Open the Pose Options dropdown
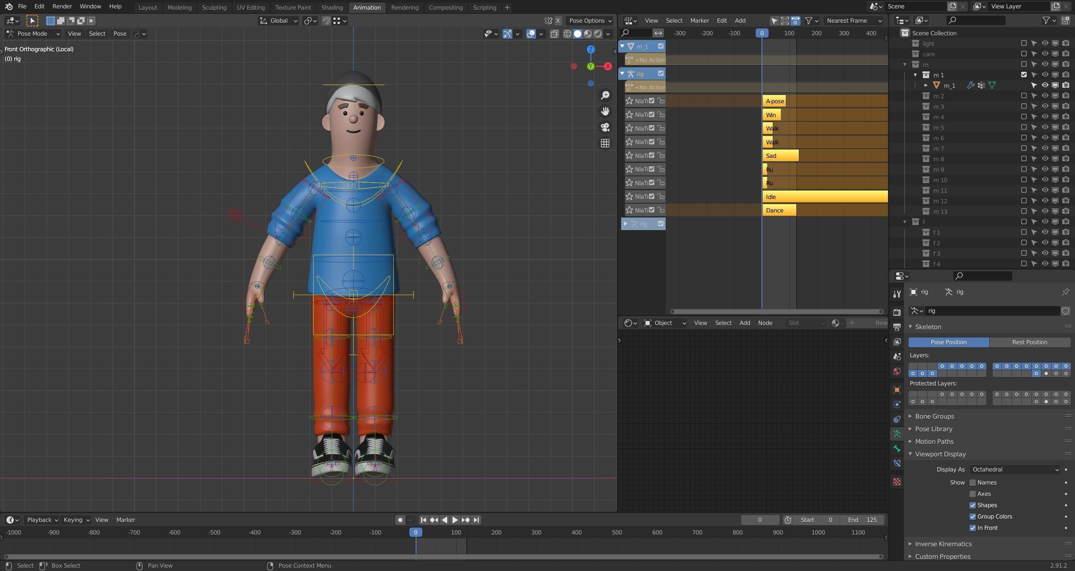This screenshot has height=571, width=1075. tap(590, 21)
